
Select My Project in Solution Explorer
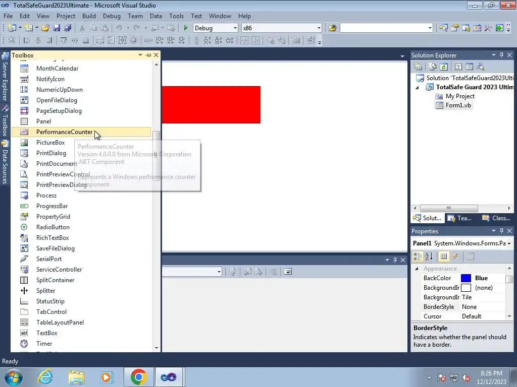click(455, 96)
